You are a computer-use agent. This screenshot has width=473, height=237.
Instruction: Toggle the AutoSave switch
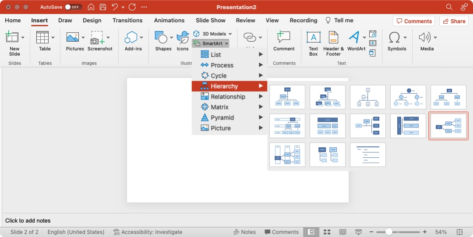[x=73, y=7]
